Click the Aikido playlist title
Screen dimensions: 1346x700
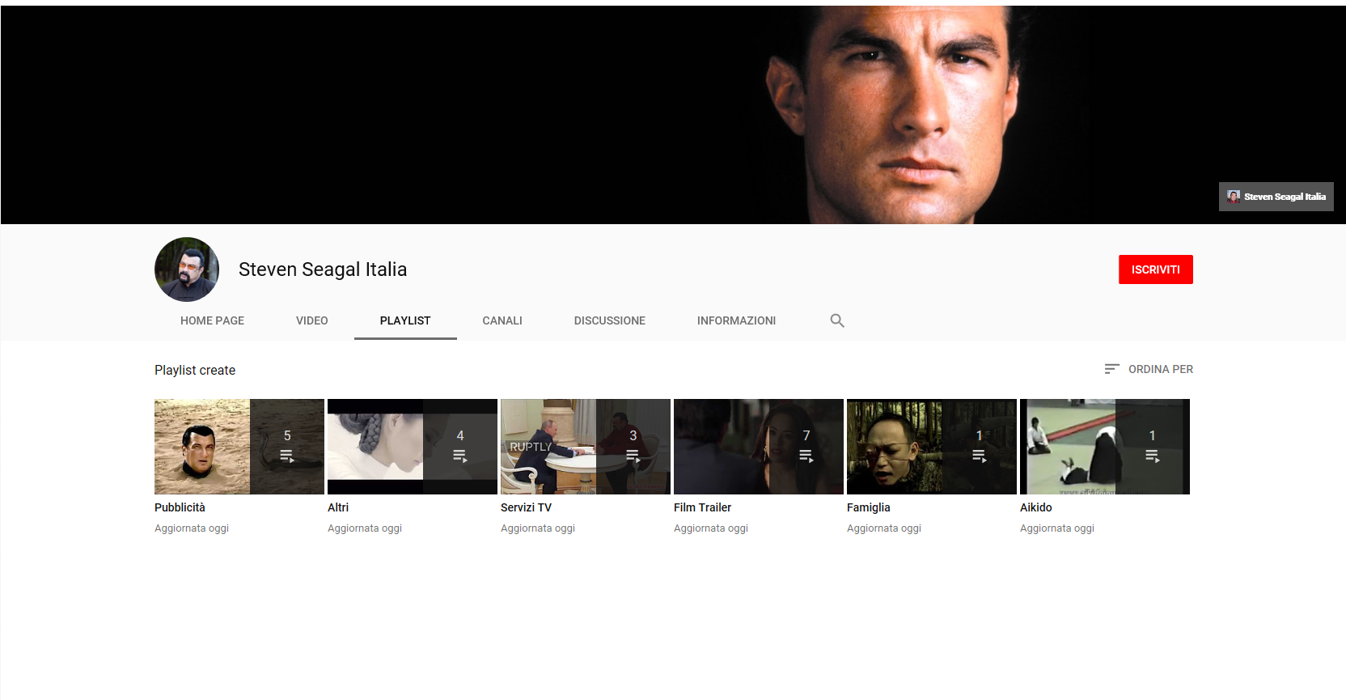tap(1036, 507)
